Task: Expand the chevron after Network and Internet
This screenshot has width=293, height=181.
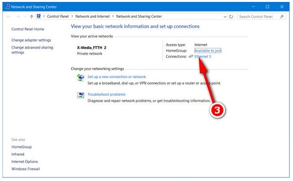Action: pos(113,17)
